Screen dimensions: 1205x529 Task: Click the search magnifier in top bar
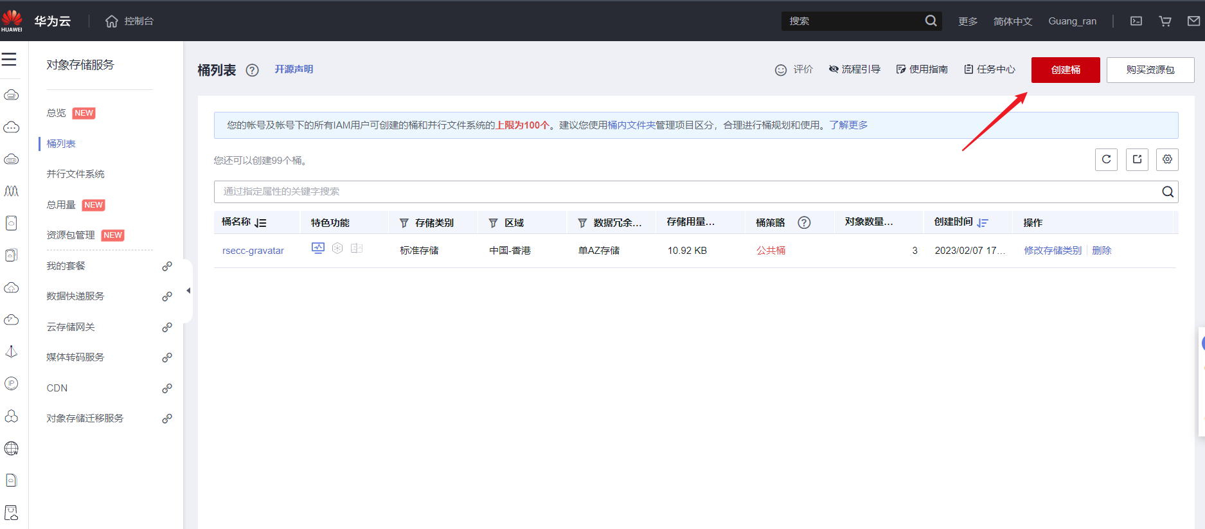point(931,21)
